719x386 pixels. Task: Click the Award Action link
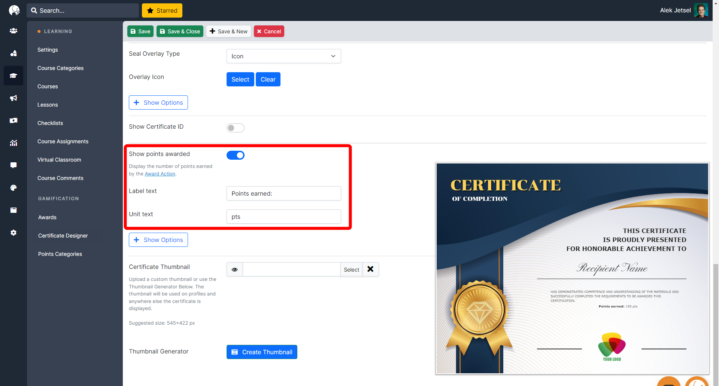[160, 174]
